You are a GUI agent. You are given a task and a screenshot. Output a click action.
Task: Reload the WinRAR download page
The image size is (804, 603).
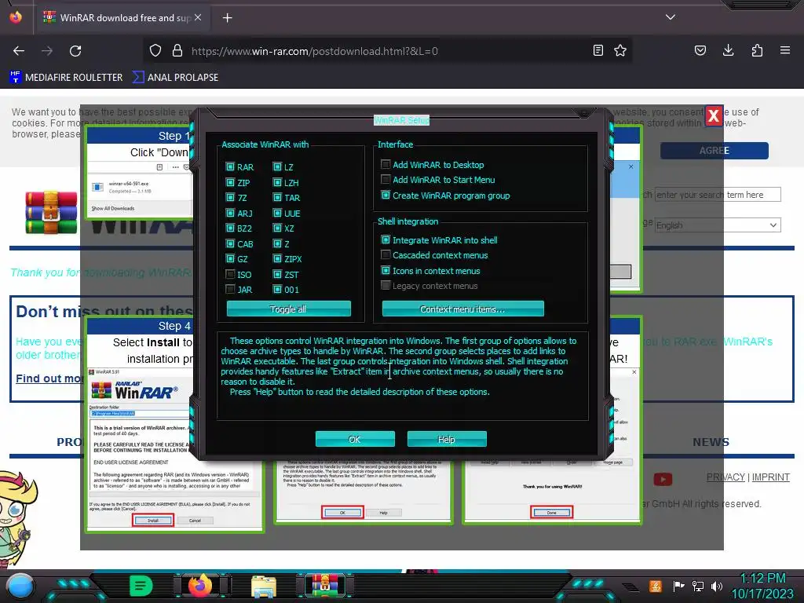click(x=75, y=51)
